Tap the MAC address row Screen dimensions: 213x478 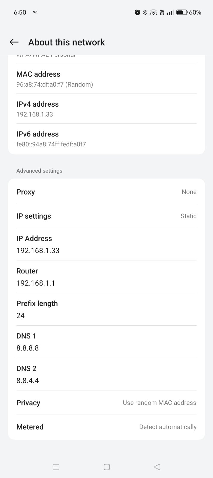coord(106,79)
